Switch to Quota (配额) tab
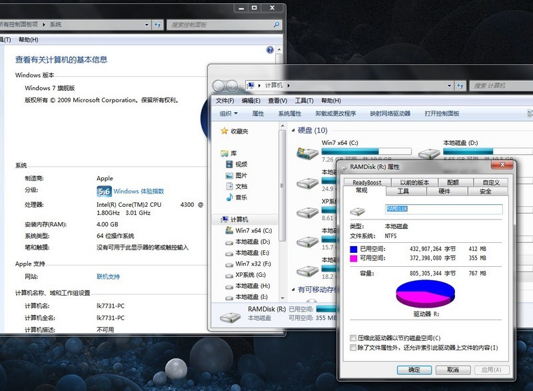533x391 pixels. point(453,182)
